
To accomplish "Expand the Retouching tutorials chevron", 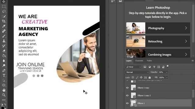I will click(186, 41).
